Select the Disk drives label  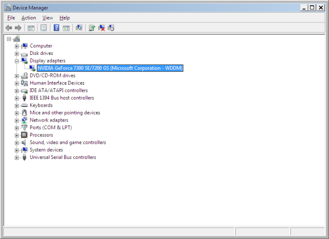pyautogui.click(x=41, y=53)
